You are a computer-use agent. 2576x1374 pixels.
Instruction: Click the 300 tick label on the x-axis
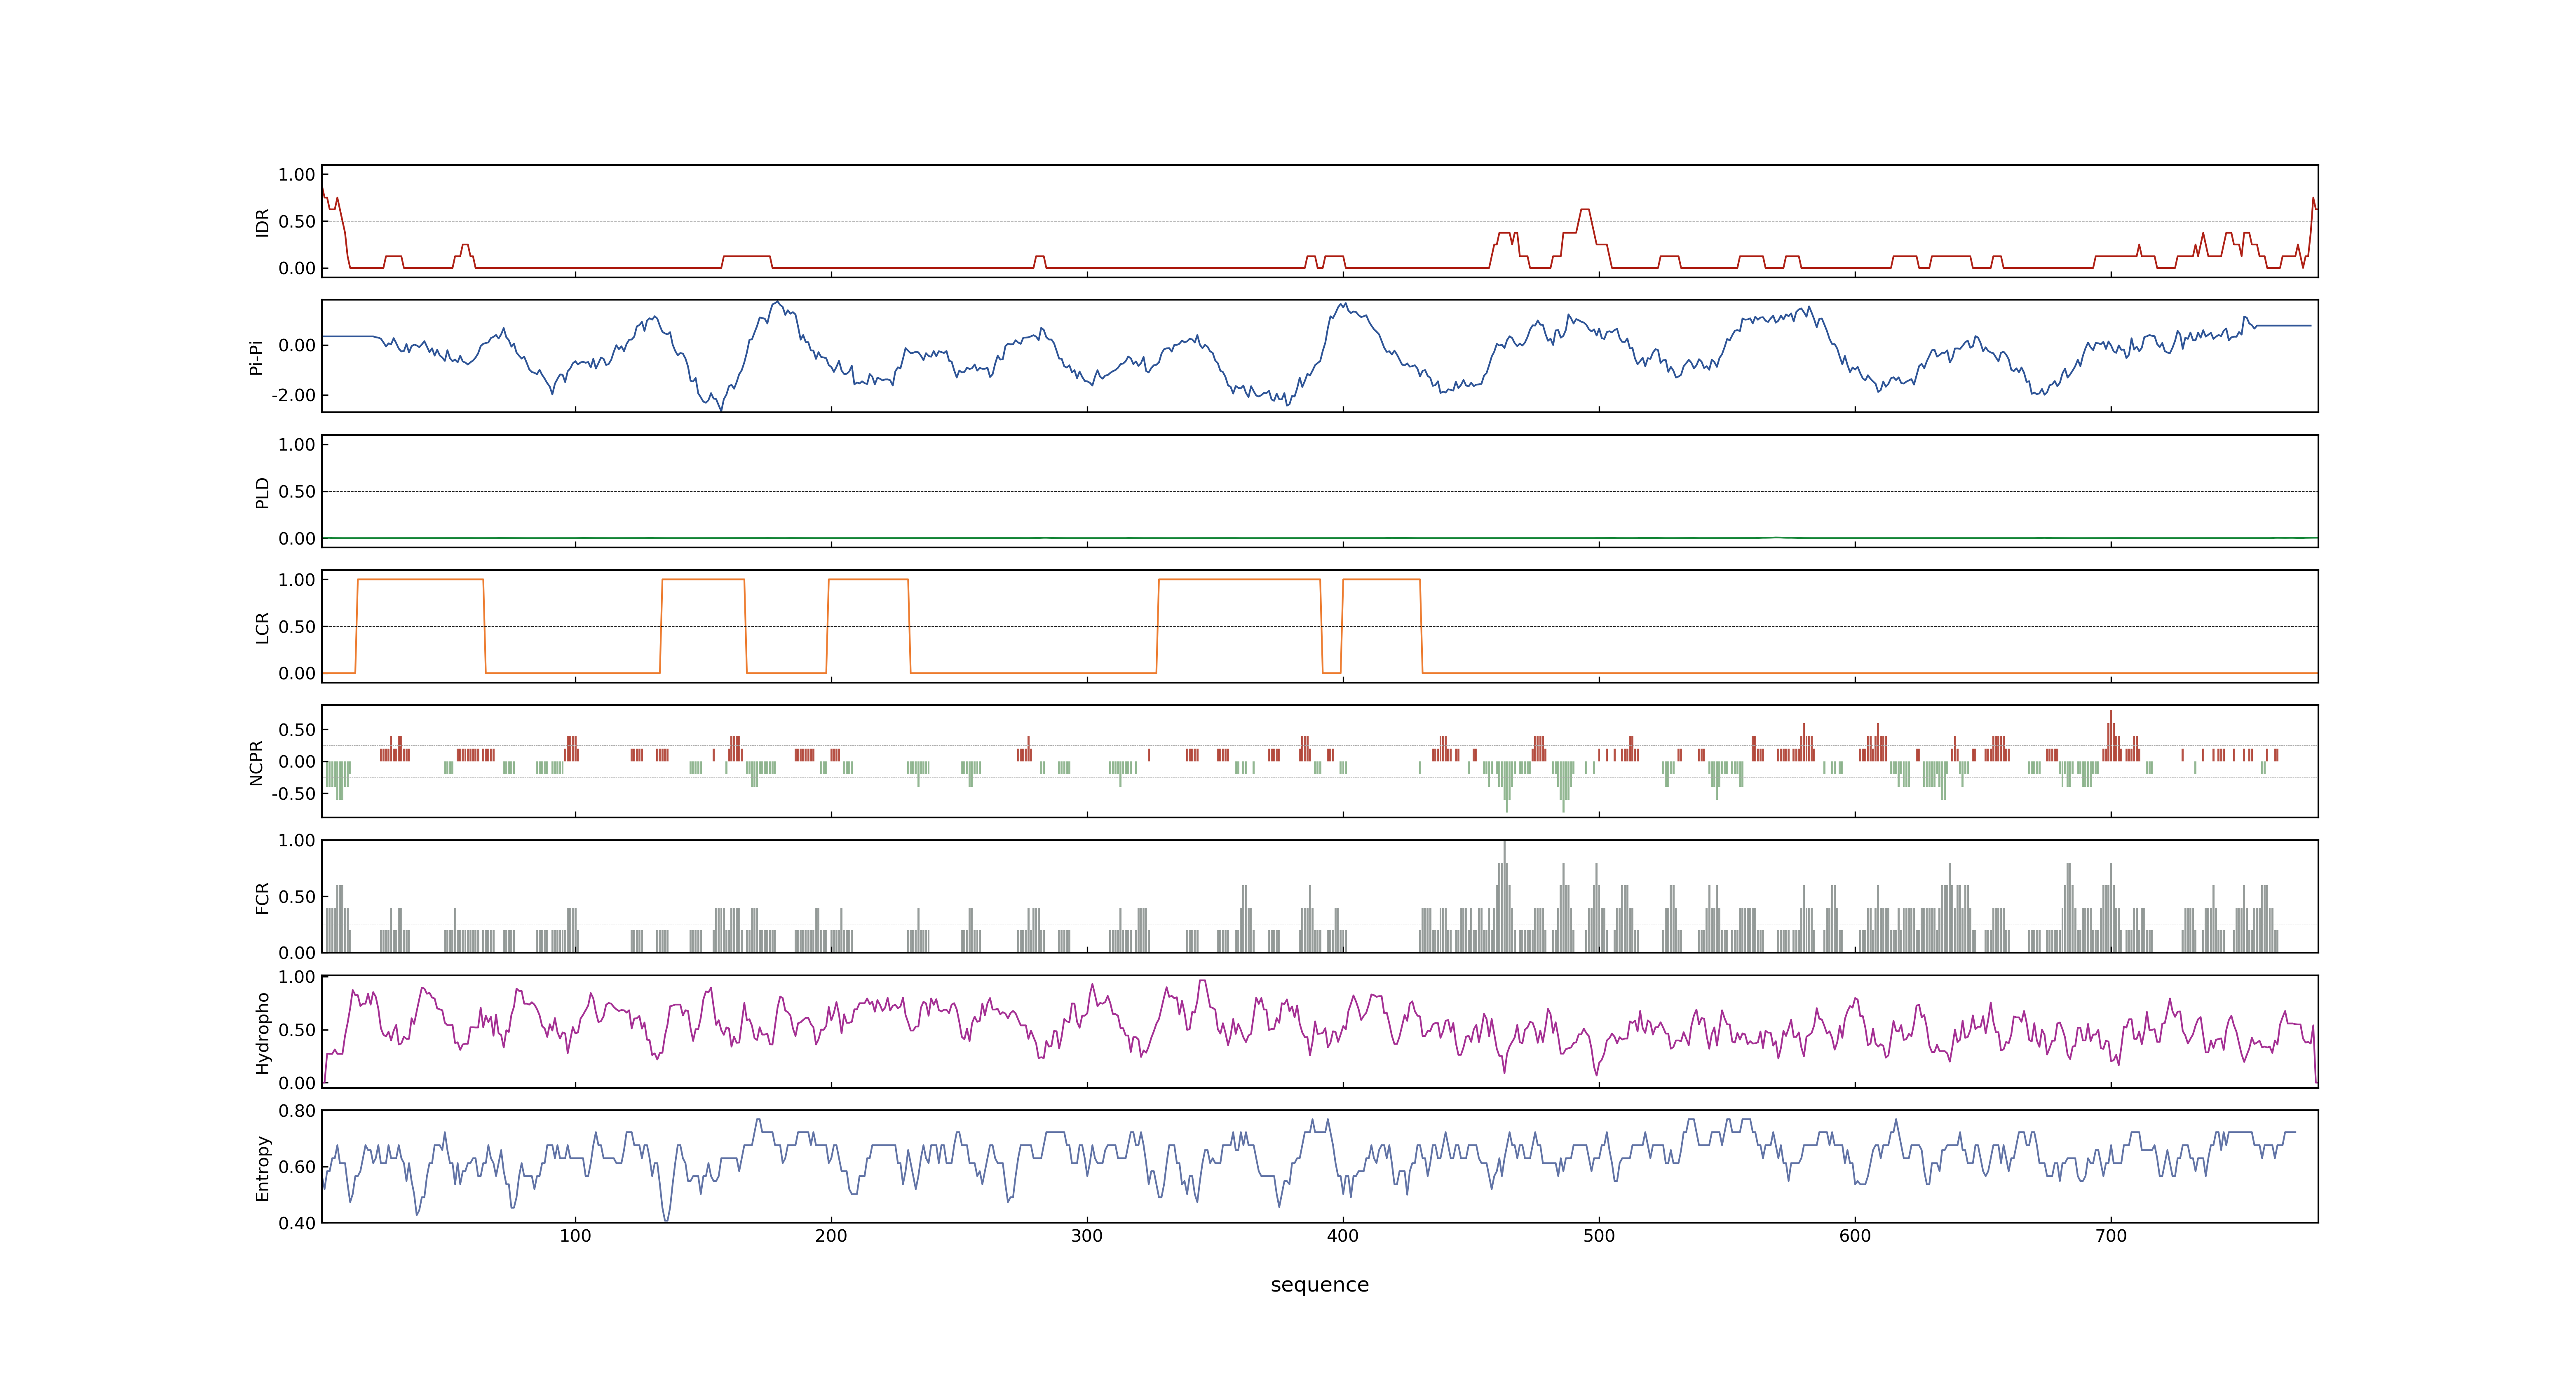tap(1087, 1236)
